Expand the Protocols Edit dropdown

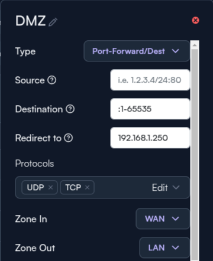[x=166, y=187]
